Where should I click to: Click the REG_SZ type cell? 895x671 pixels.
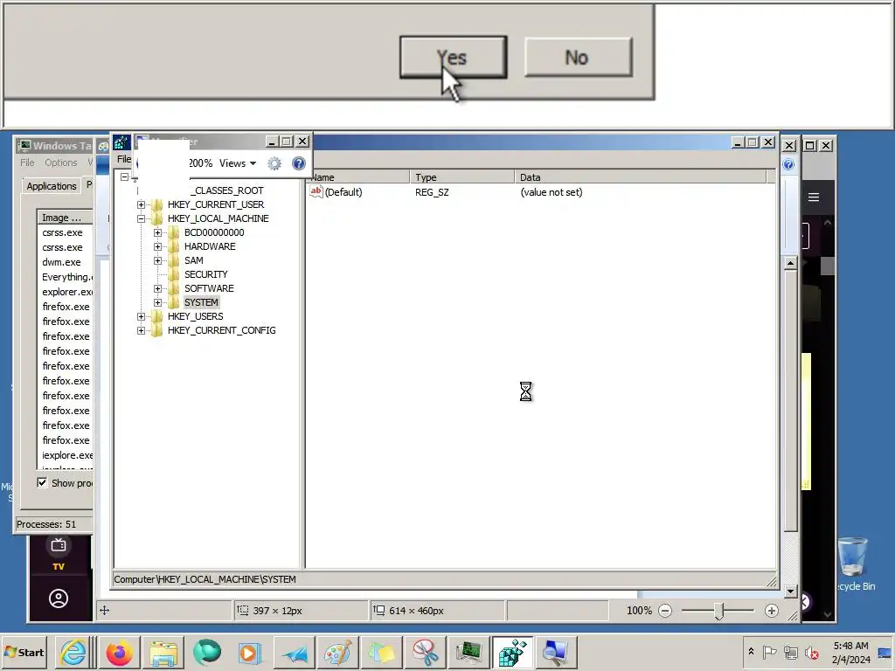pyautogui.click(x=432, y=192)
